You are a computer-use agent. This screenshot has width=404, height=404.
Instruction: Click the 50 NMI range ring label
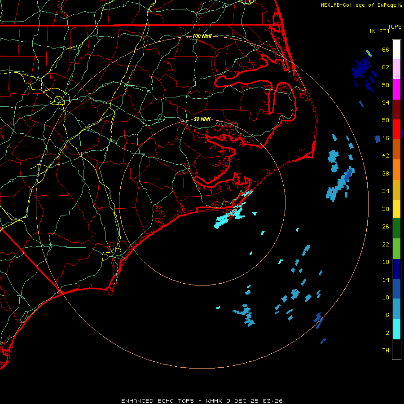[202, 119]
